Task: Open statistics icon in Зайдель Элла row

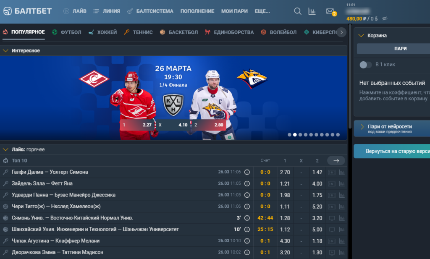Action: pyautogui.click(x=342, y=184)
